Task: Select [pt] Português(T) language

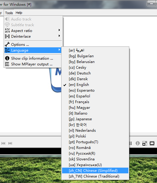Action: click(95, 142)
